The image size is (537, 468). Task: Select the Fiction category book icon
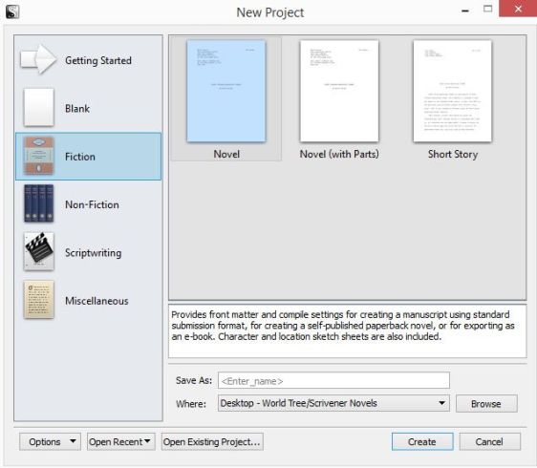tap(39, 156)
